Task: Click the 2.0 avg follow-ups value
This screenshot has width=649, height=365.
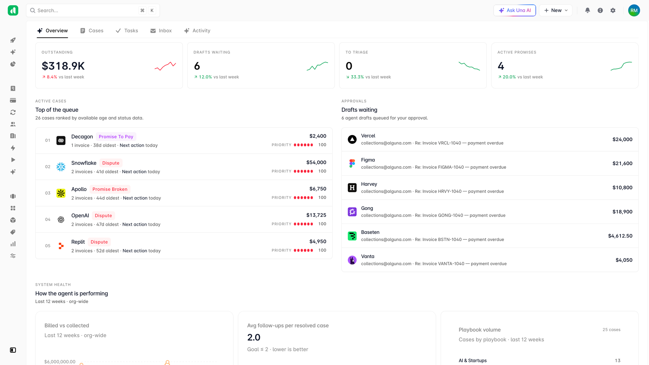Action: pos(254,337)
